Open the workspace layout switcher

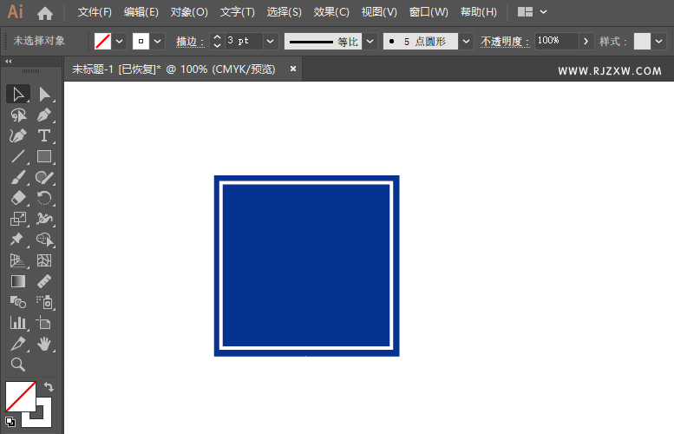(x=532, y=12)
